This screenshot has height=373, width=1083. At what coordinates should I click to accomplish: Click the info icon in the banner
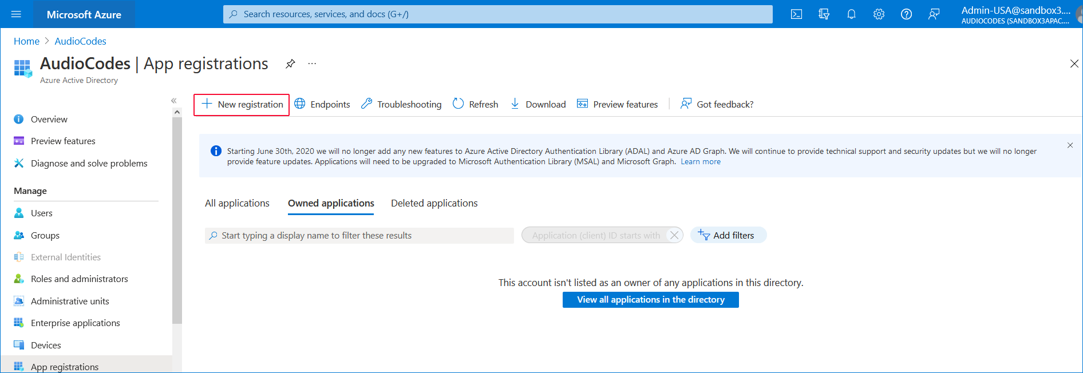click(x=216, y=151)
